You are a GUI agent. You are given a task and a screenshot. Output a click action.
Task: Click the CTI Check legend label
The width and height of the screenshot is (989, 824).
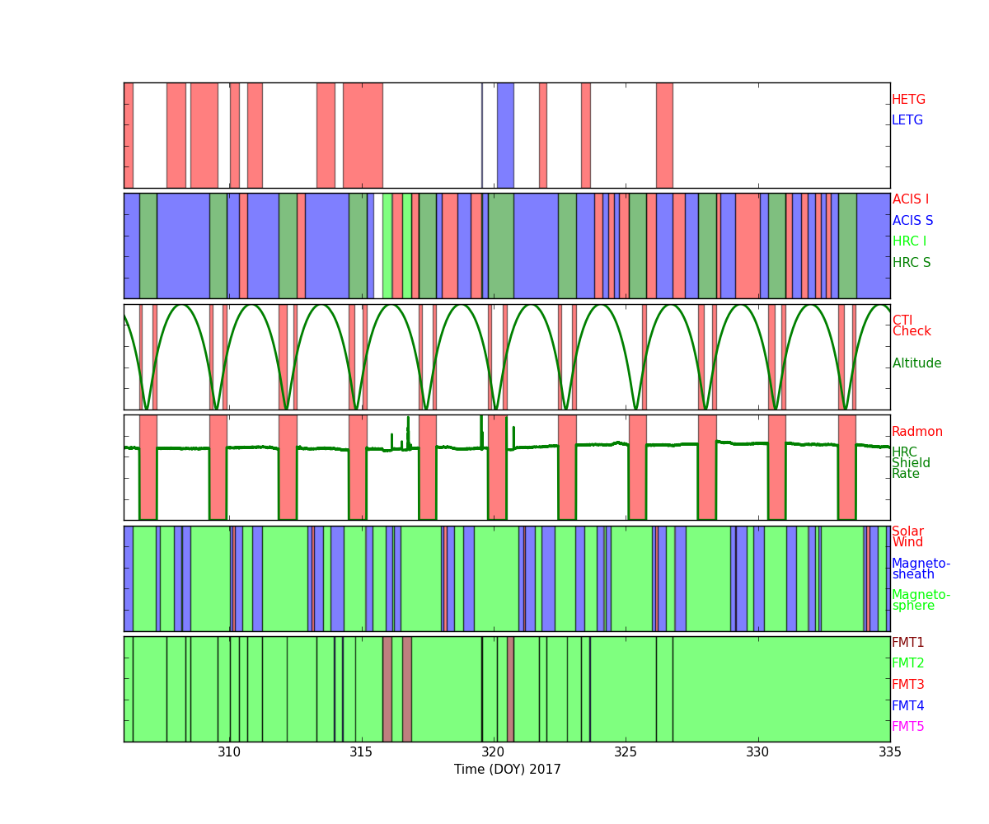[911, 326]
